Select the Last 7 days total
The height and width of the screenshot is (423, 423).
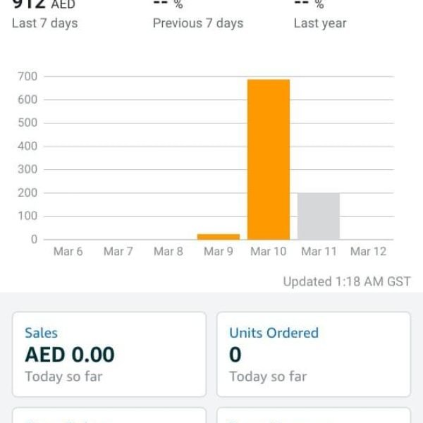(44, 16)
